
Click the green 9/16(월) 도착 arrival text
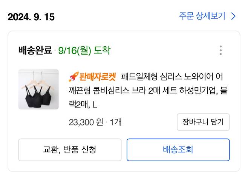[84, 50]
